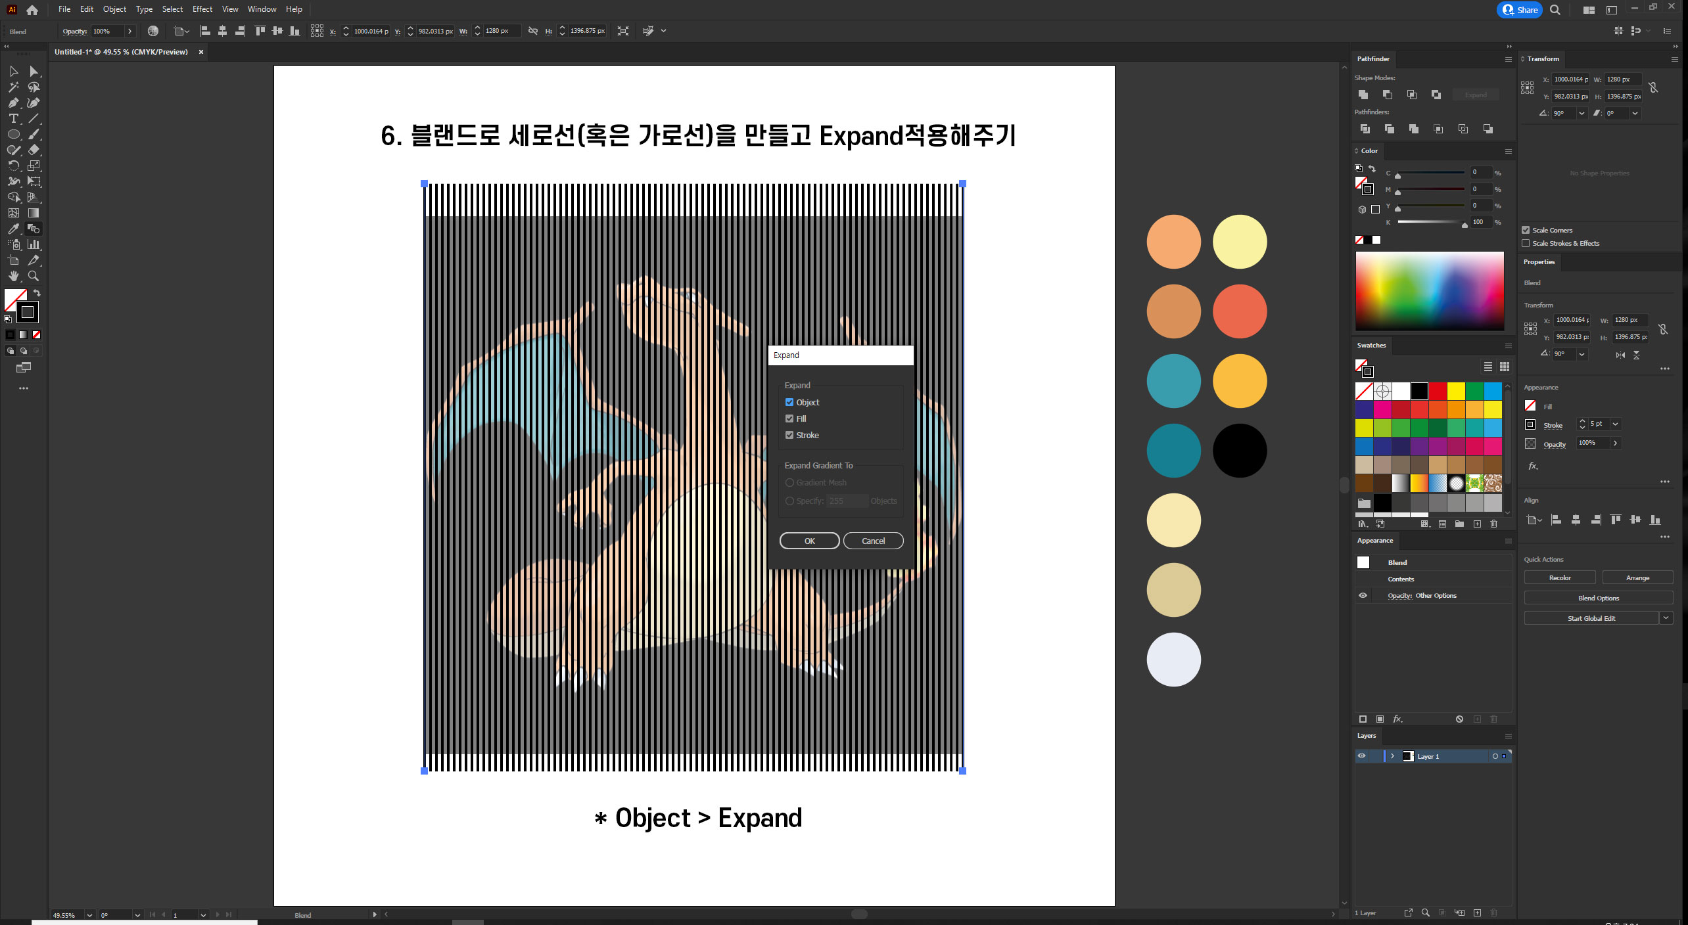Uncheck Object in Expand dialog
1688x925 pixels.
[789, 402]
